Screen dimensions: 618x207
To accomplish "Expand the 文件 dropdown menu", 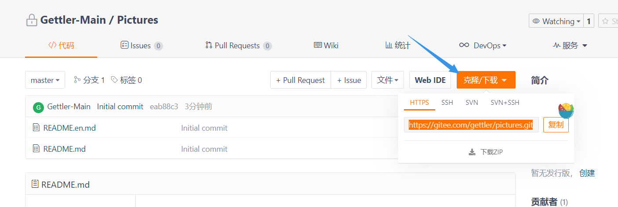I will click(x=388, y=80).
